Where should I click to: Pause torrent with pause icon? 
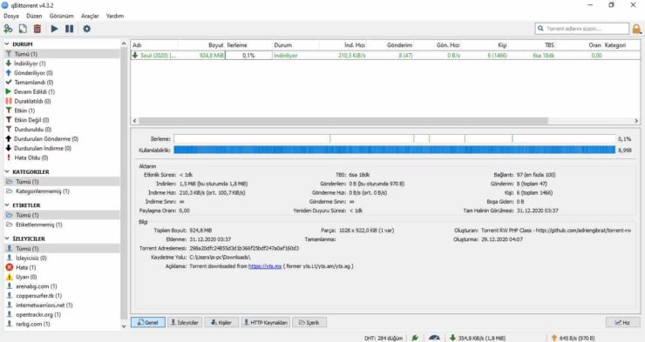tap(70, 29)
